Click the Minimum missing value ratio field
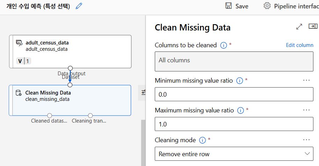Viewport: 319px width, 166px height. pos(234,95)
